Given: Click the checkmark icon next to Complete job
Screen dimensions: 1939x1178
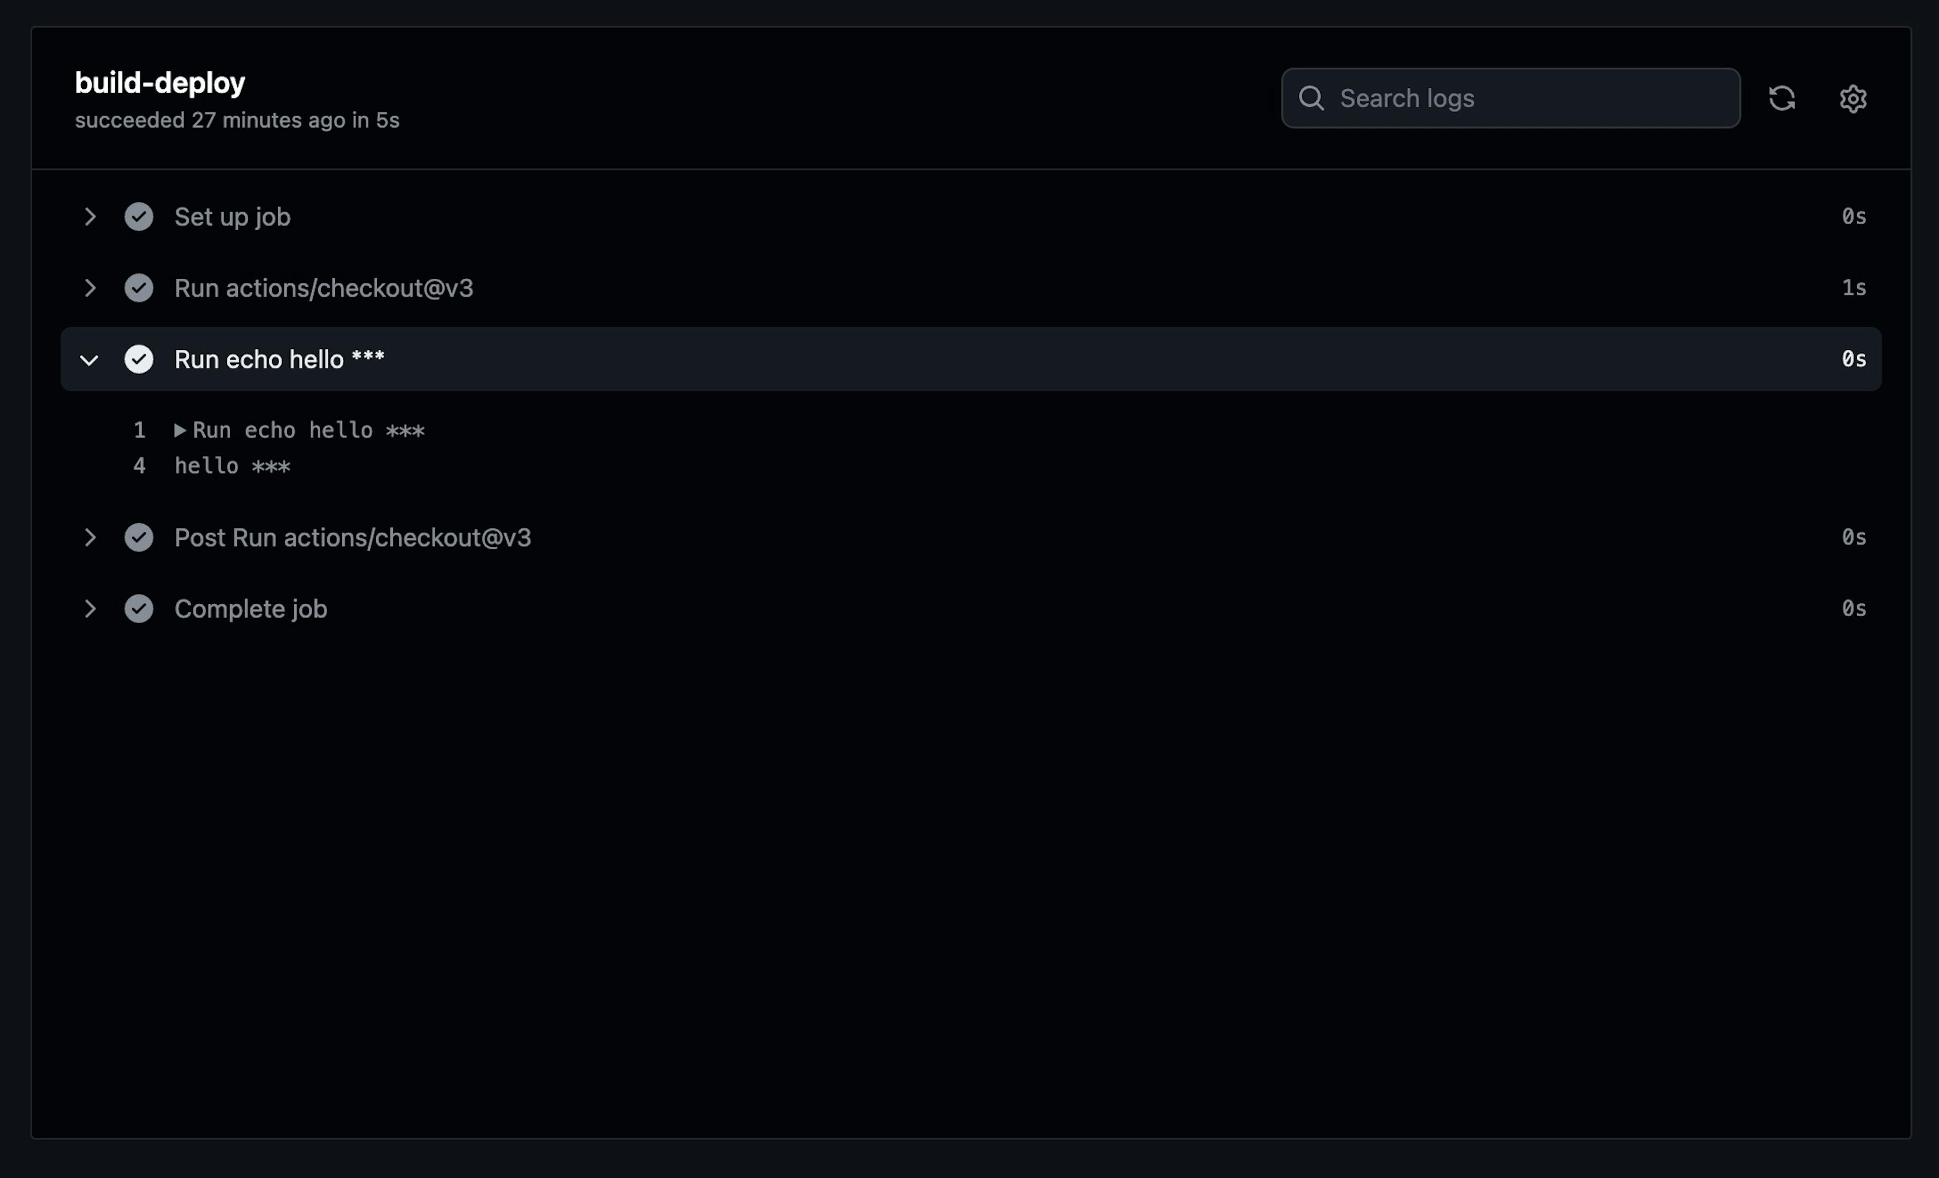Looking at the screenshot, I should pyautogui.click(x=138, y=608).
